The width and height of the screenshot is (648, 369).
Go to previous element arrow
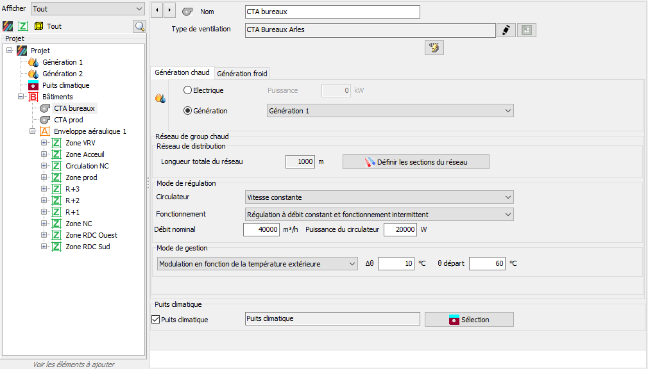tap(157, 10)
